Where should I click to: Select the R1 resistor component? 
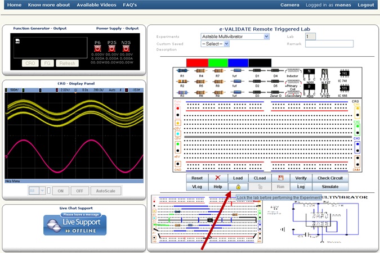tap(182, 71)
